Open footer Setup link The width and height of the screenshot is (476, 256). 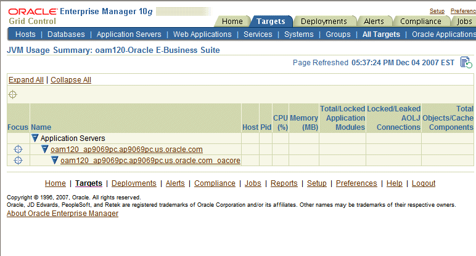(x=317, y=183)
